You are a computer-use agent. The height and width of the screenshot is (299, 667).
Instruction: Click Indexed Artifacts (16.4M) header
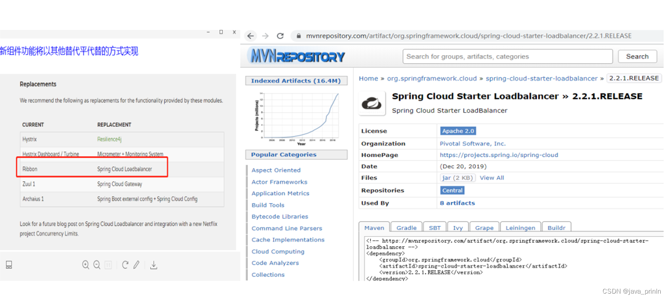(296, 81)
